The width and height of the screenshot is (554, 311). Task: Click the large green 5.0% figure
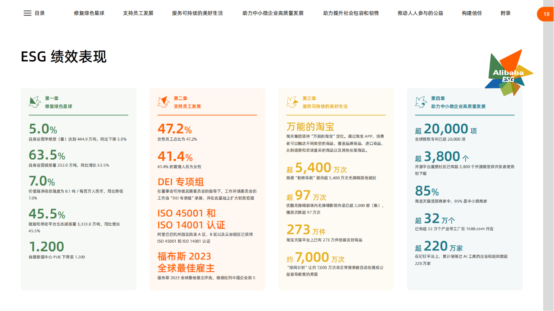point(43,129)
